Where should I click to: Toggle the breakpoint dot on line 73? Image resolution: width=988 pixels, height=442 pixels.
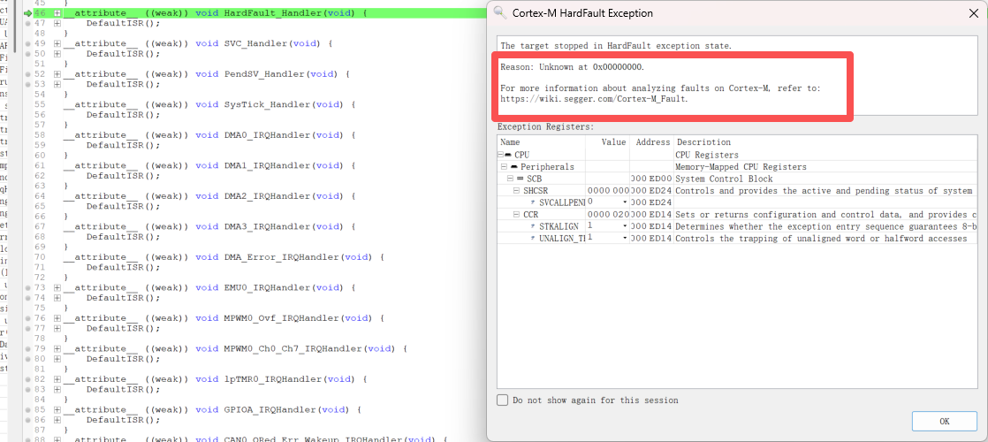point(27,287)
